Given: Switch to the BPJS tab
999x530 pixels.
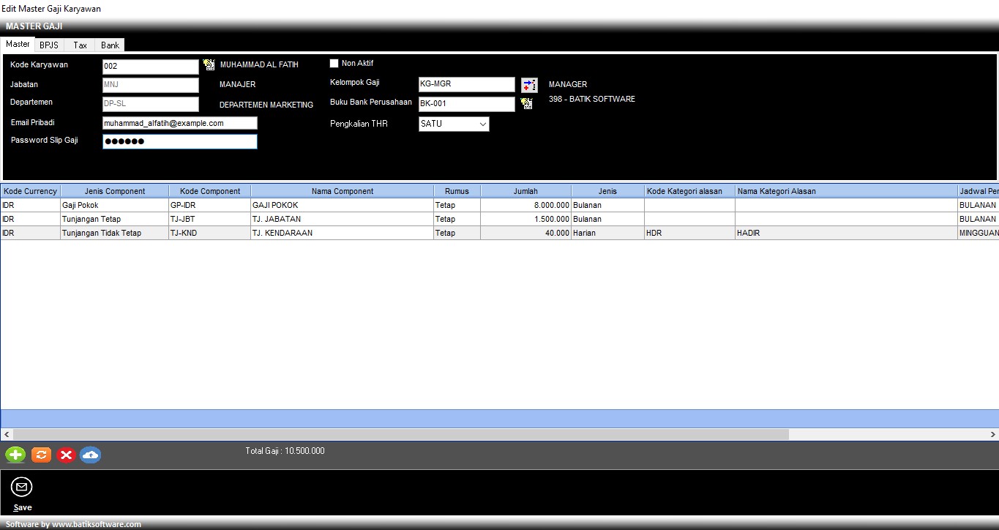Looking at the screenshot, I should point(49,45).
